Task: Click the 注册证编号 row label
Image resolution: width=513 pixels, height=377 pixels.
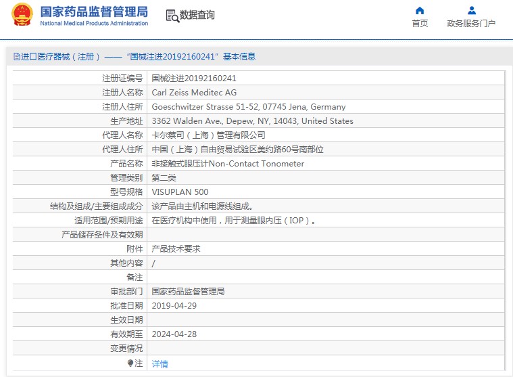Action: point(122,79)
